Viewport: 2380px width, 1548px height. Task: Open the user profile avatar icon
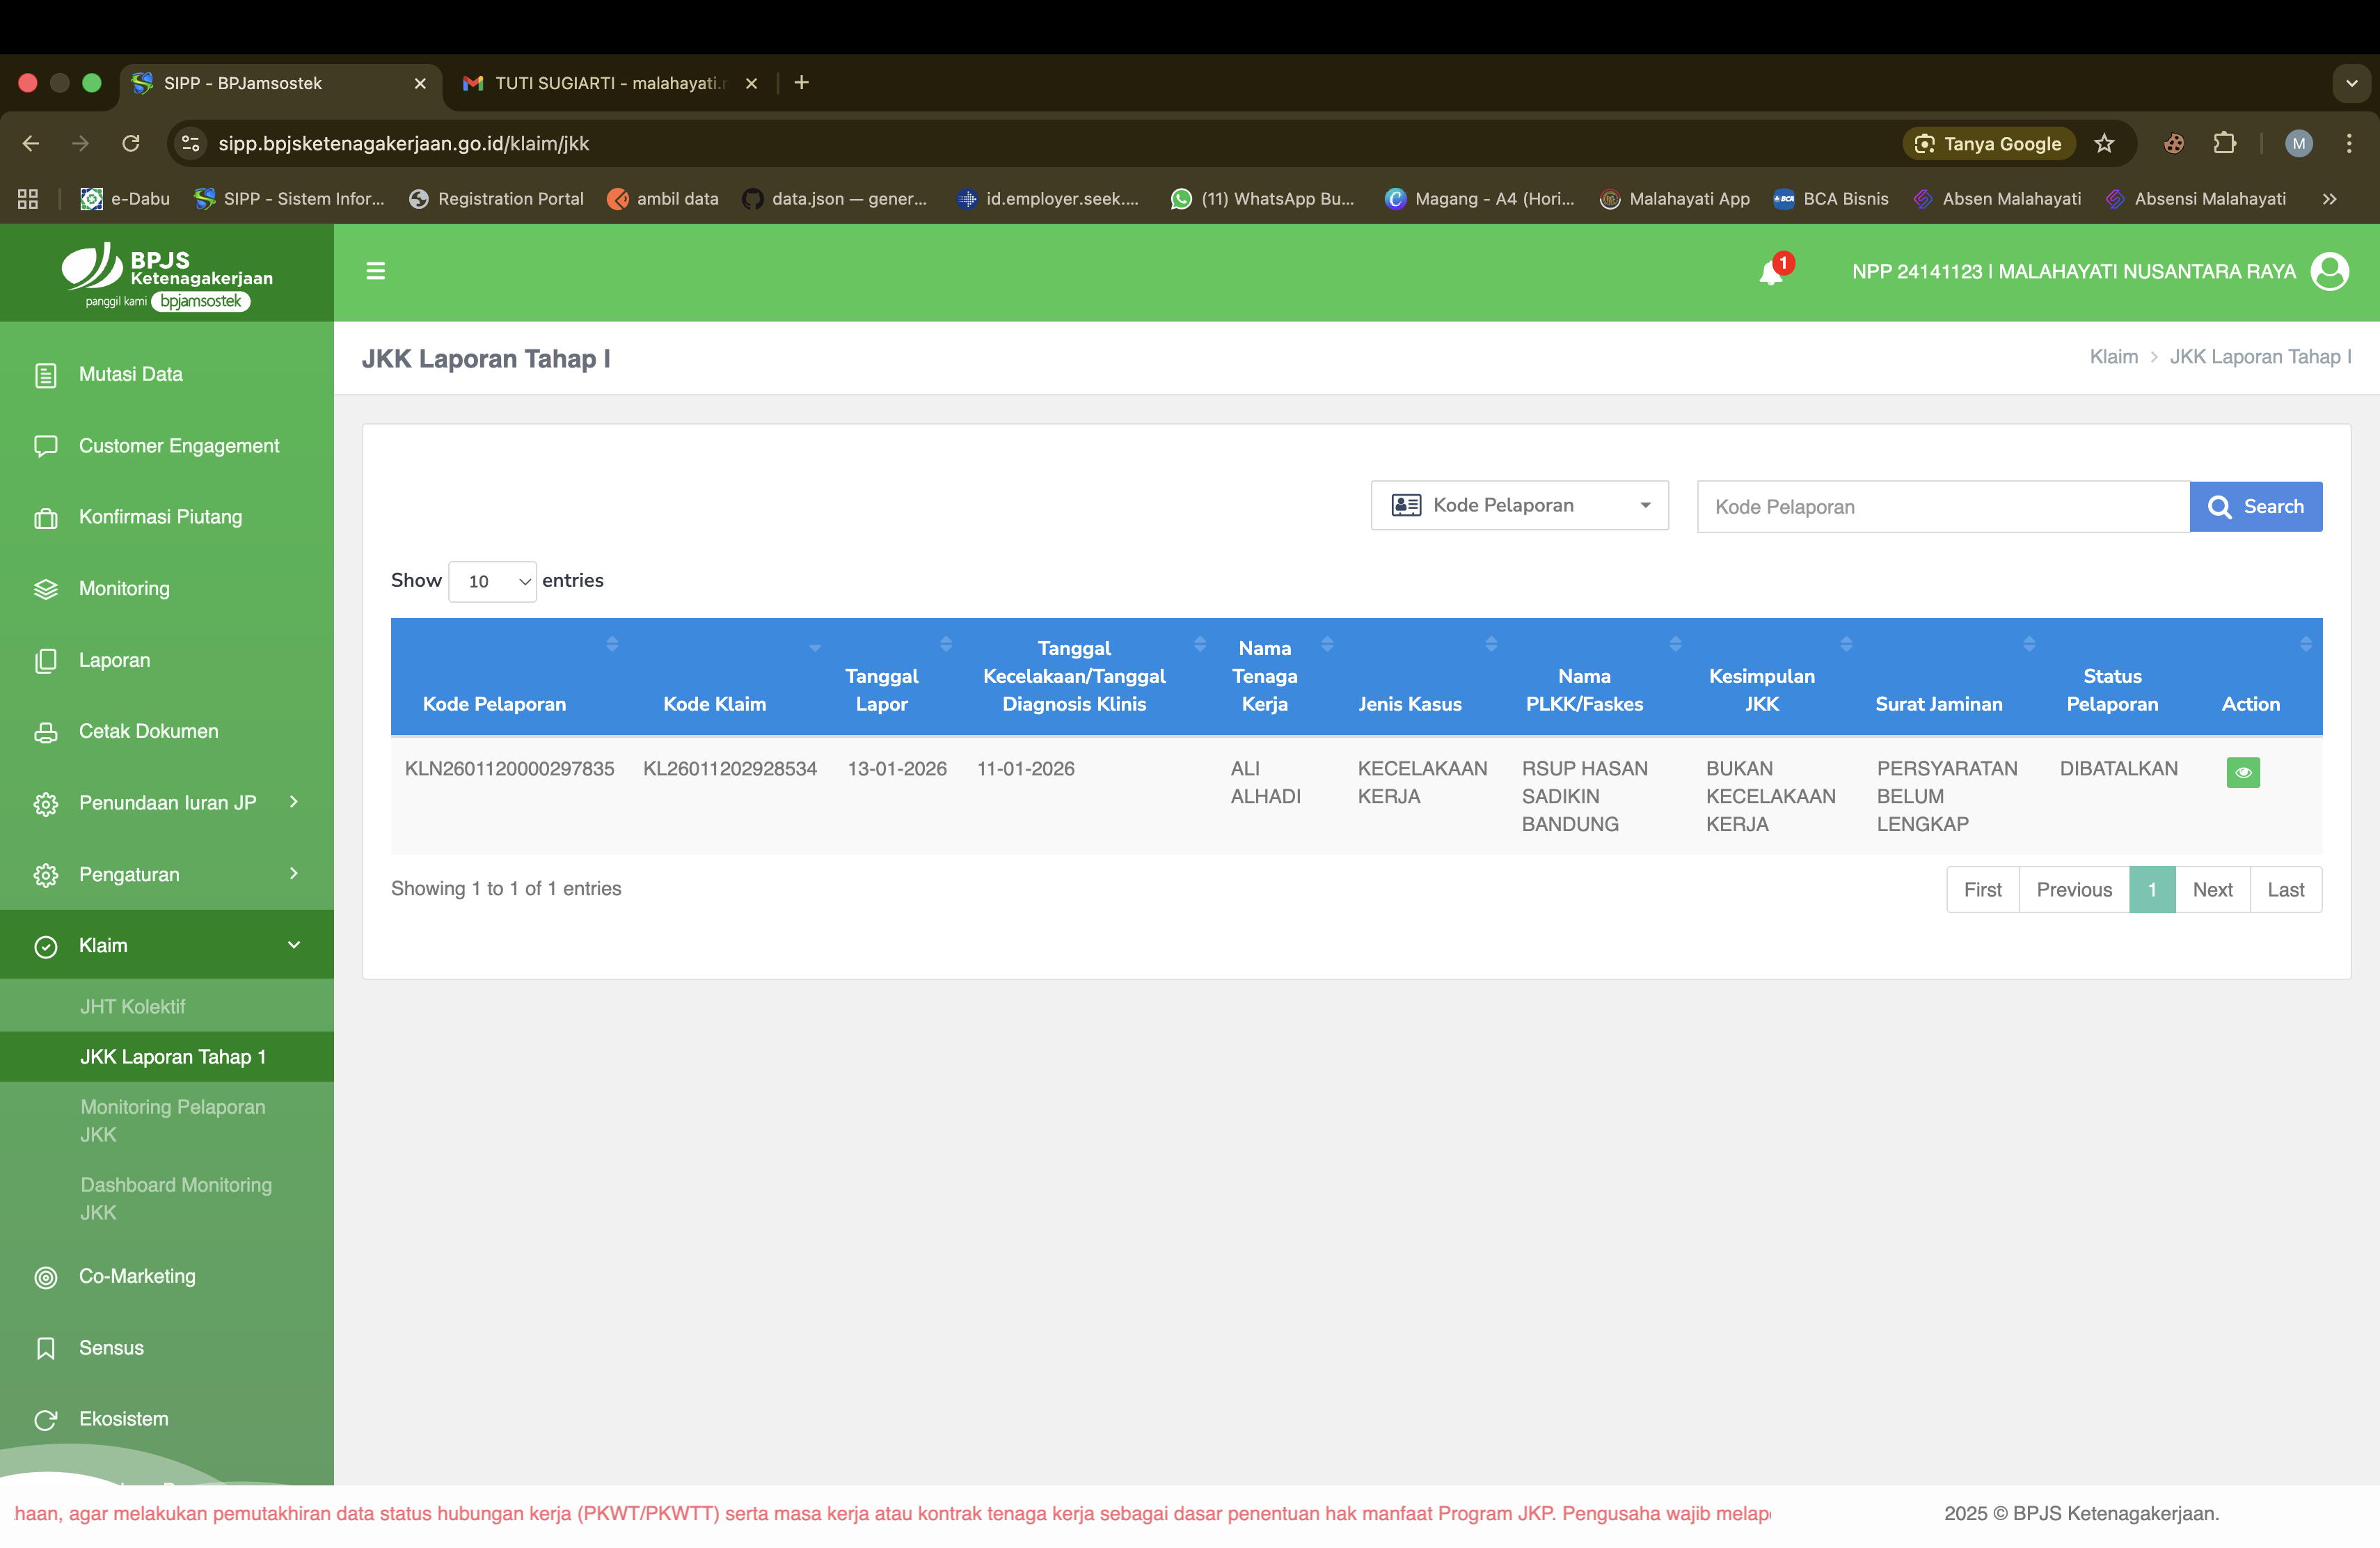pyautogui.click(x=2330, y=271)
